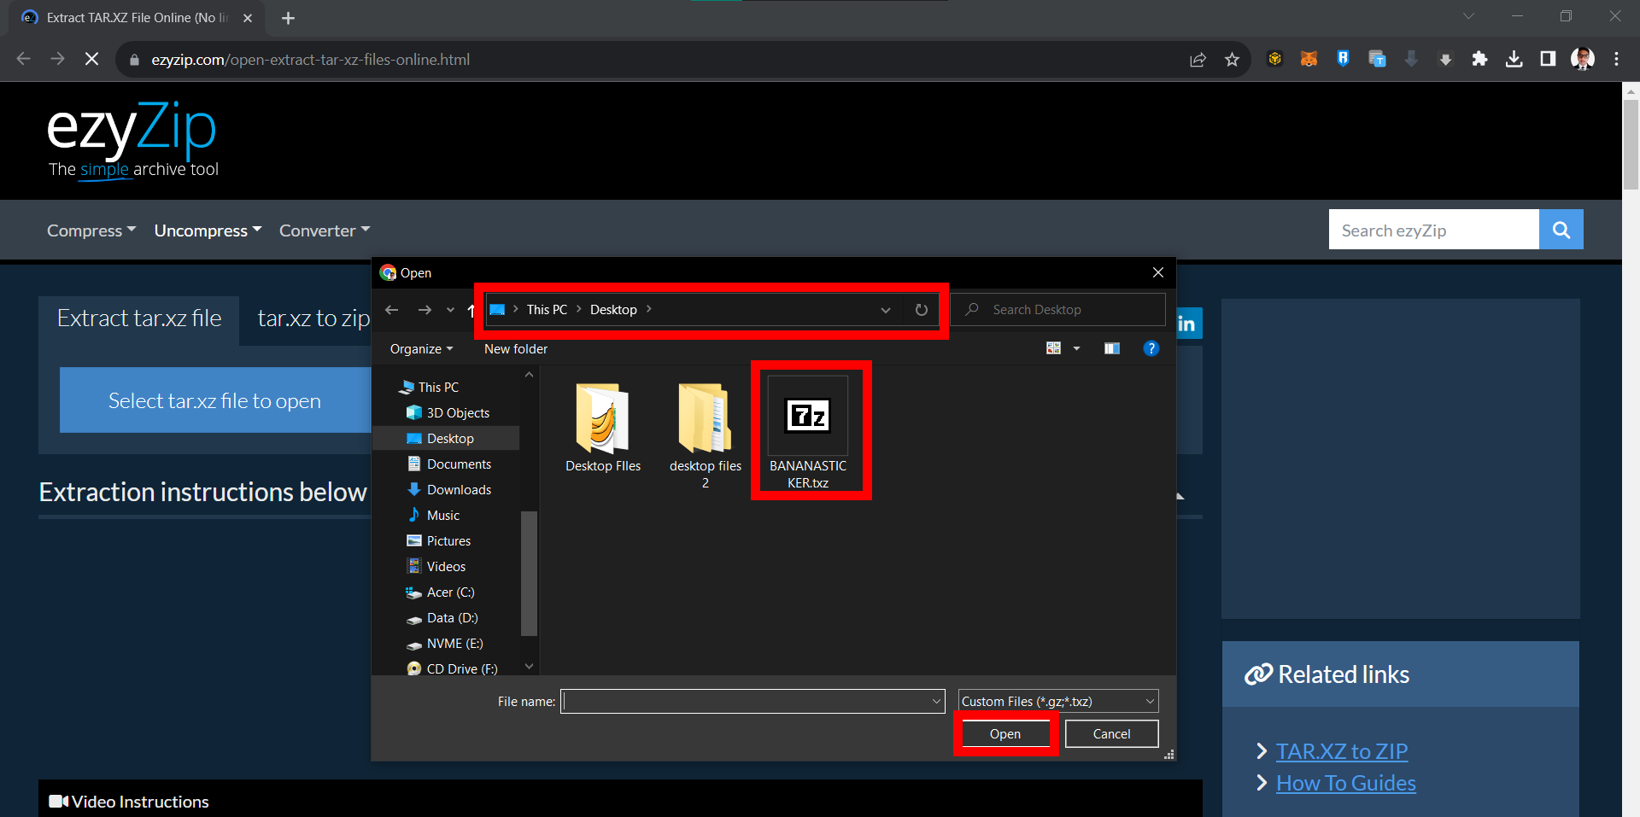This screenshot has width=1640, height=817.
Task: Expand the Organize dropdown
Action: click(x=420, y=348)
